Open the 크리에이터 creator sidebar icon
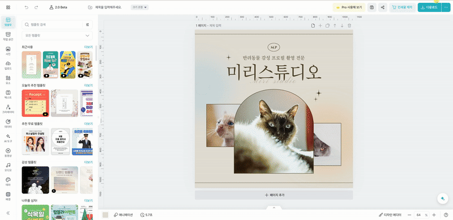This screenshot has height=220, width=453. [x=8, y=109]
